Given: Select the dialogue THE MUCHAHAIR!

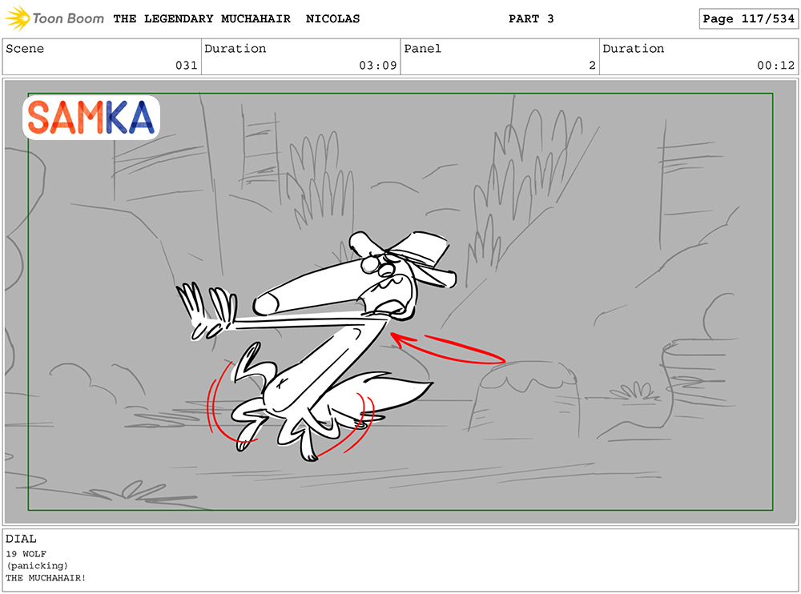Looking at the screenshot, I should [x=46, y=578].
